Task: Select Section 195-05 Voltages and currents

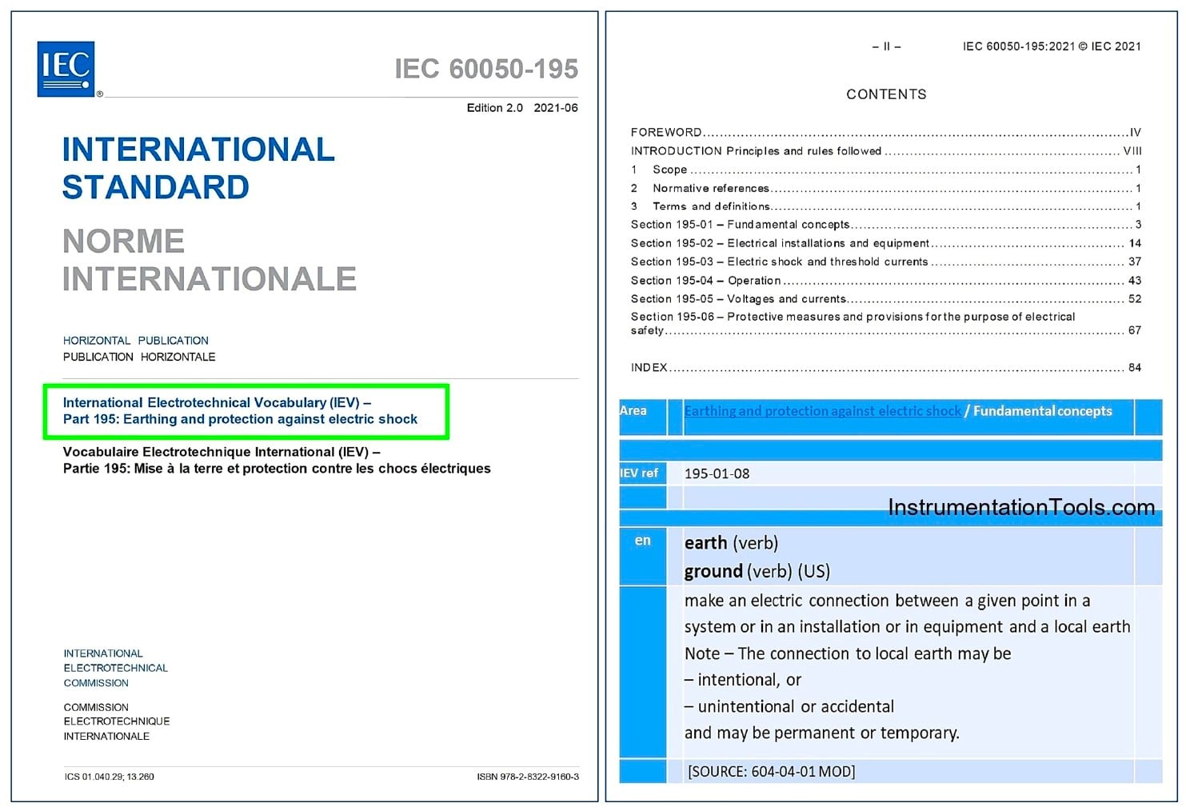Action: pos(885,299)
